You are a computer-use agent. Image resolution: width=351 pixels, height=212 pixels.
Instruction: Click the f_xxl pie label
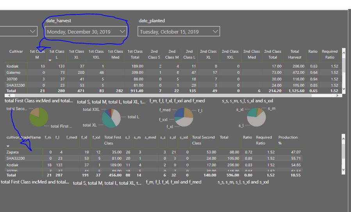(x=163, y=120)
